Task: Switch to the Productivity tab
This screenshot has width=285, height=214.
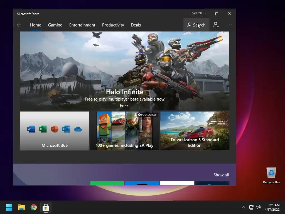Action: [x=113, y=25]
